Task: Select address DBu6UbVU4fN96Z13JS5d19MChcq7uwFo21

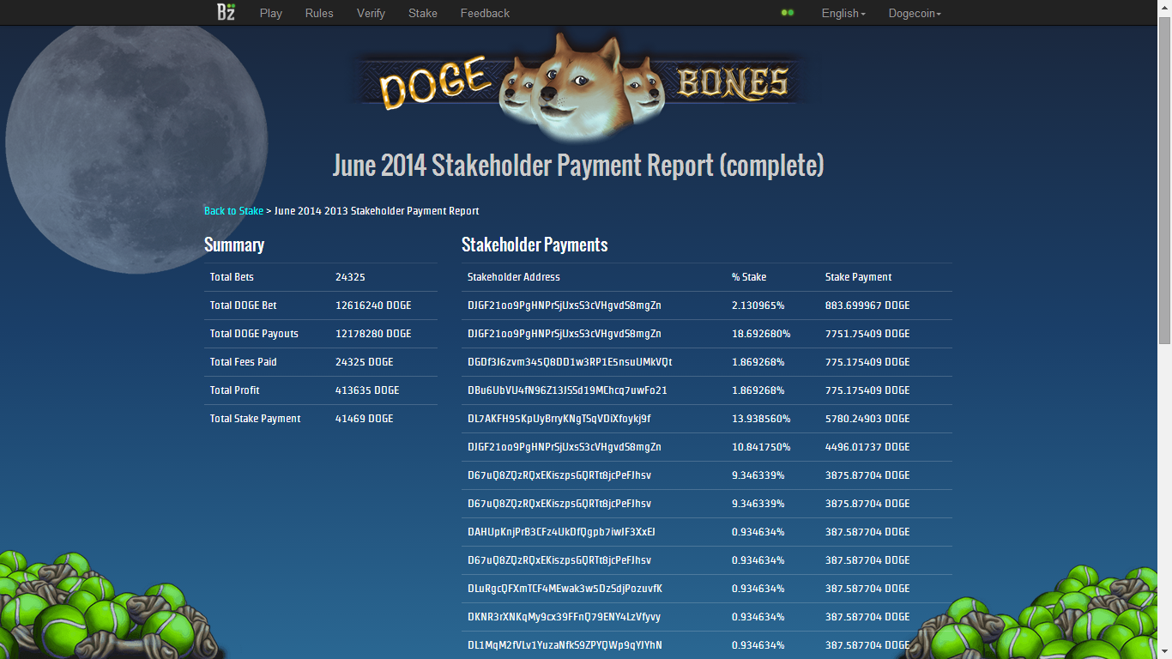Action: pos(567,390)
